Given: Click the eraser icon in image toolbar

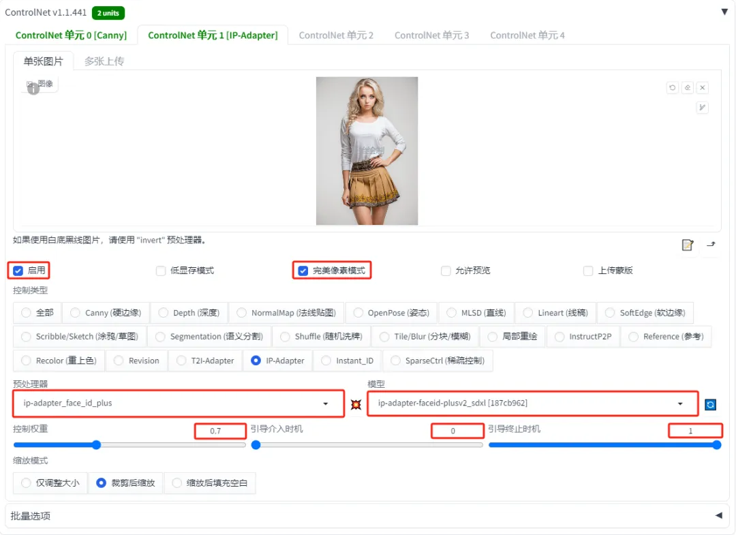Looking at the screenshot, I should (x=688, y=88).
